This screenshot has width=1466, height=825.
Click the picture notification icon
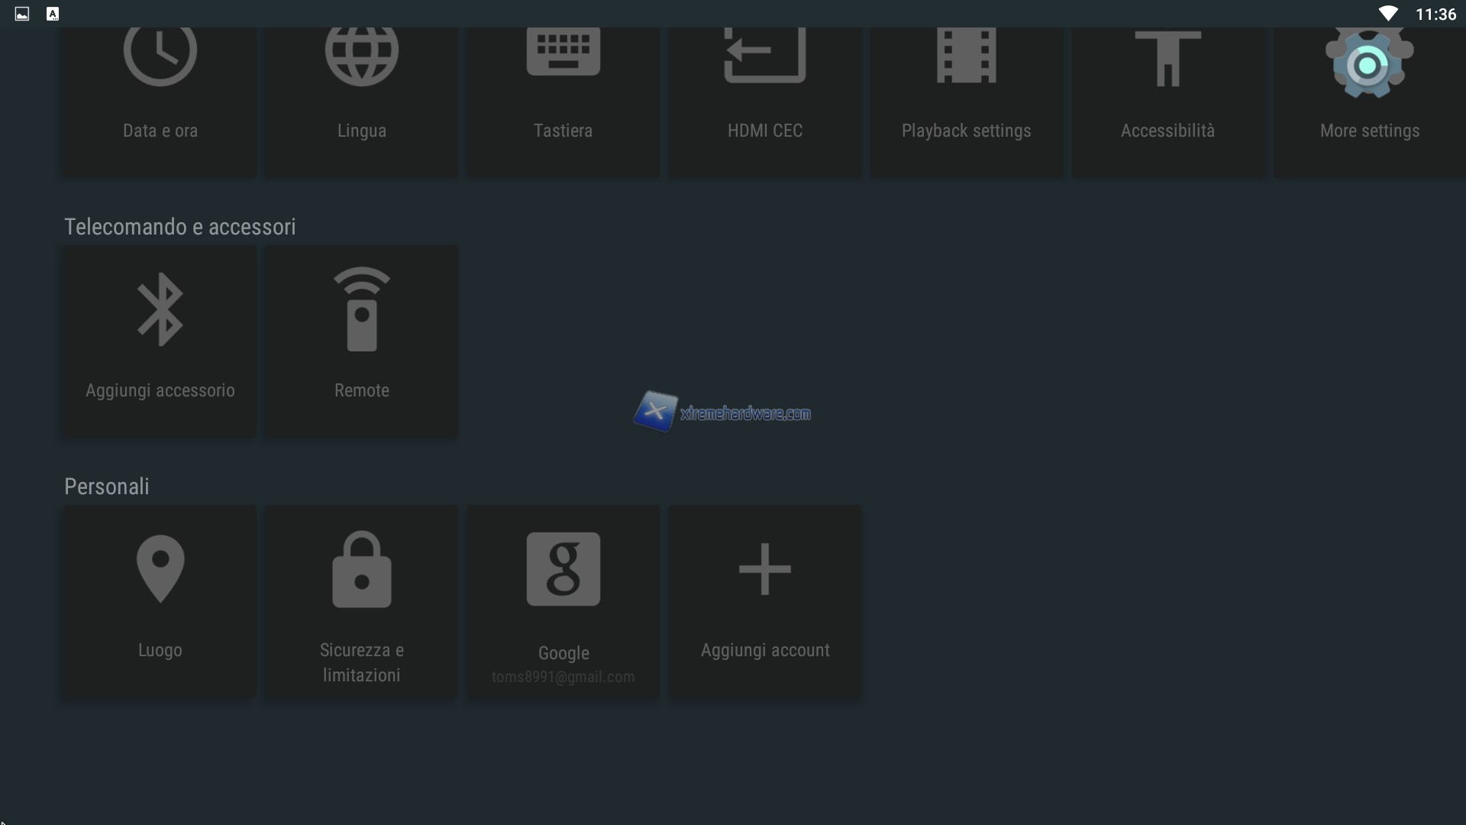22,14
